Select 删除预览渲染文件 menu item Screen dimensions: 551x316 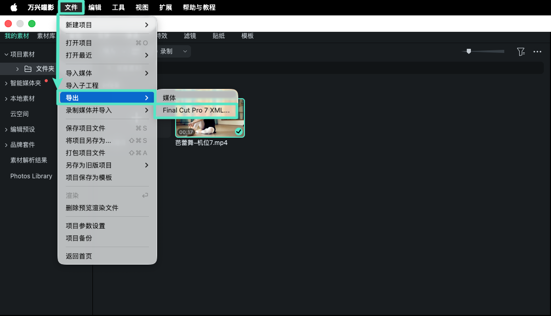point(107,208)
